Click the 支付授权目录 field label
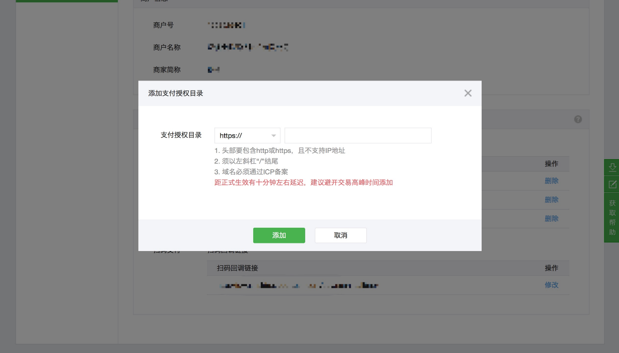Viewport: 619px width, 353px height. [181, 135]
